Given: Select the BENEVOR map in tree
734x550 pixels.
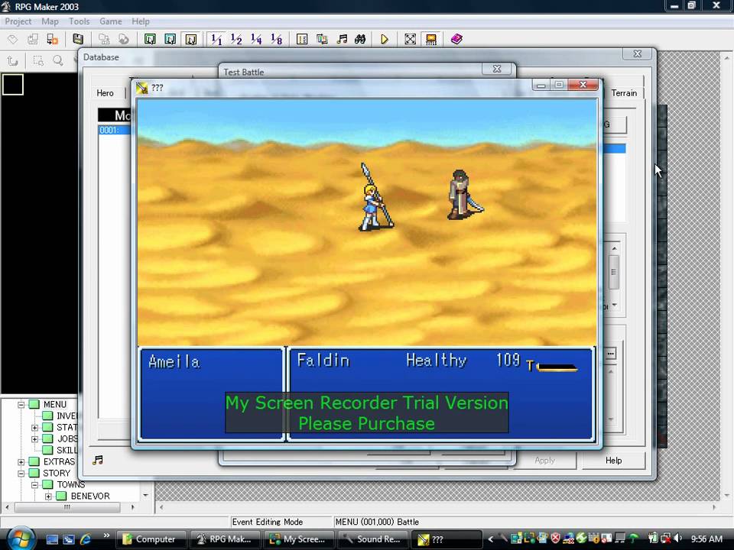Looking at the screenshot, I should 90,497.
